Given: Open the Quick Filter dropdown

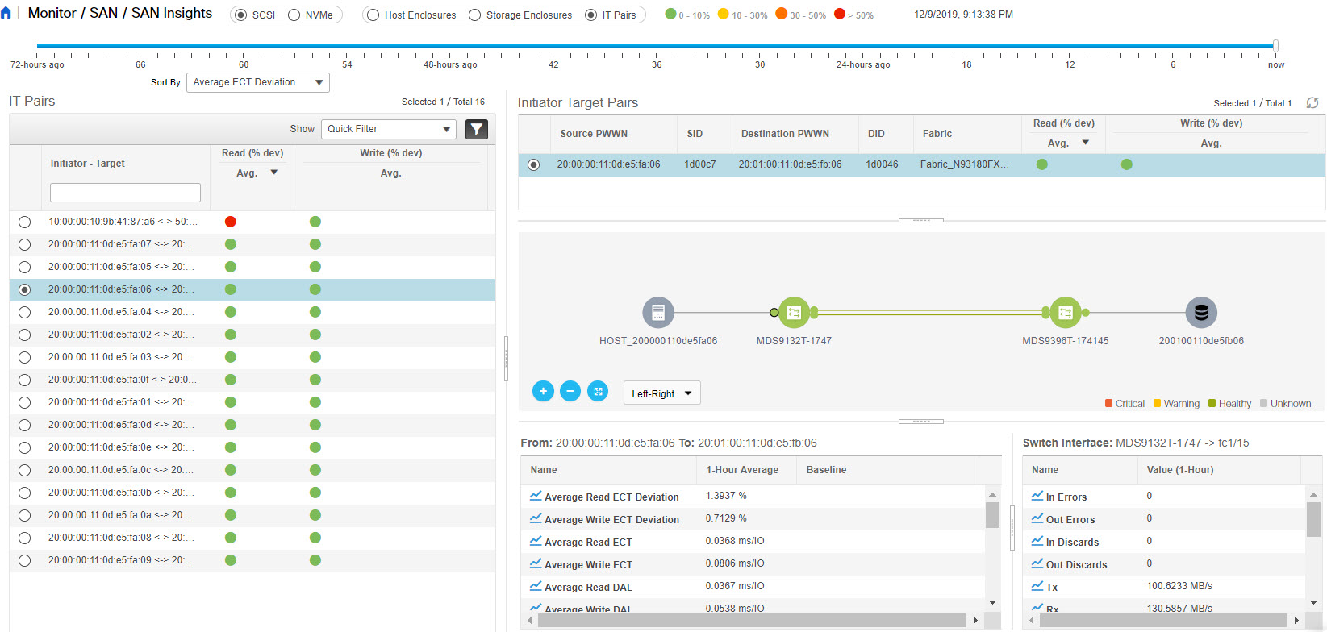Looking at the screenshot, I should point(388,129).
